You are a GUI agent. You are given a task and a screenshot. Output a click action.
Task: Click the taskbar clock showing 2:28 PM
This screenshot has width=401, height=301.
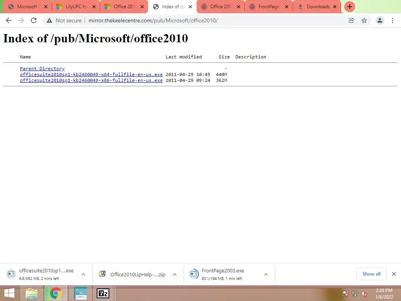[384, 294]
